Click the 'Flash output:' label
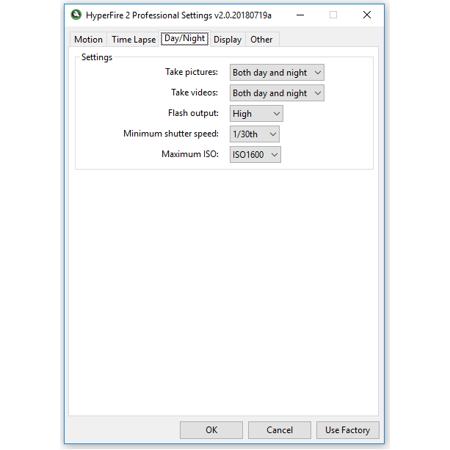The height and width of the screenshot is (450, 450). pyautogui.click(x=193, y=113)
